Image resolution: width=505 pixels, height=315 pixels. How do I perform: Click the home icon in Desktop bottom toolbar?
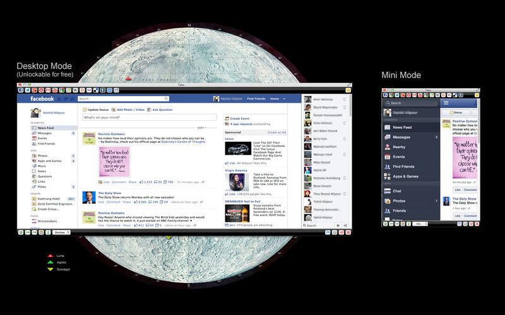[x=42, y=232]
